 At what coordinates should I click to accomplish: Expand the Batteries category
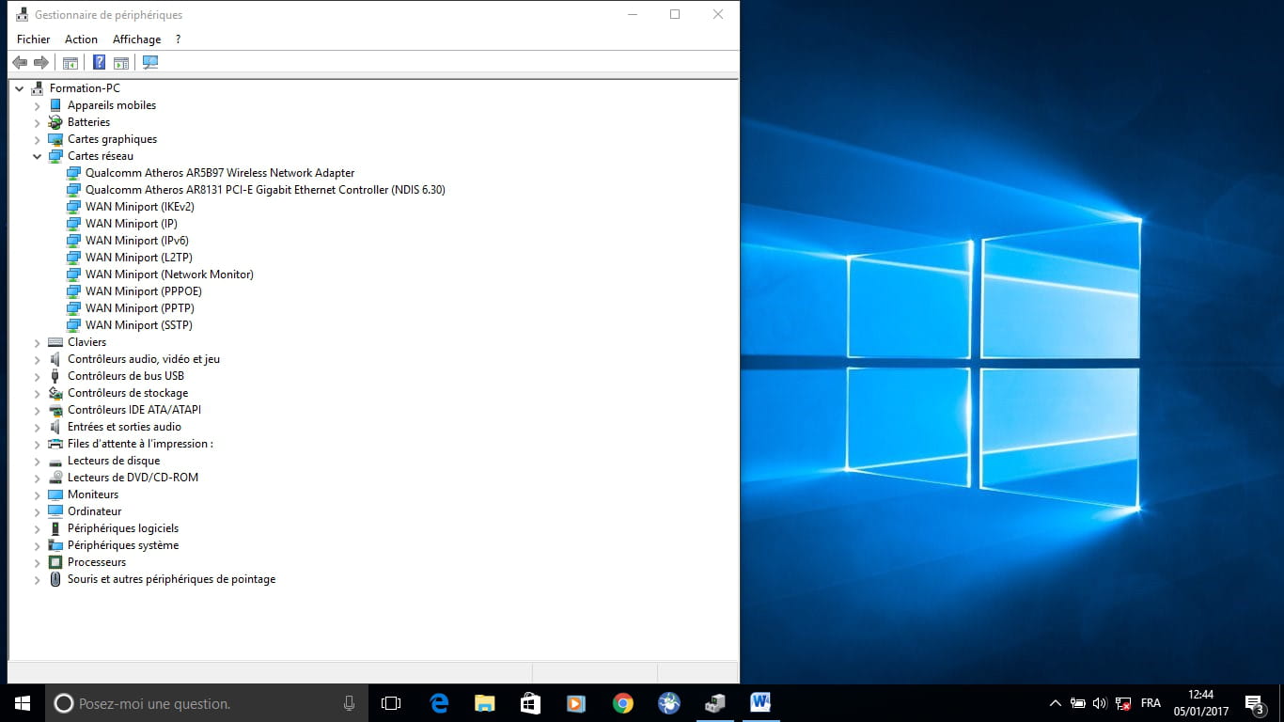coord(38,122)
